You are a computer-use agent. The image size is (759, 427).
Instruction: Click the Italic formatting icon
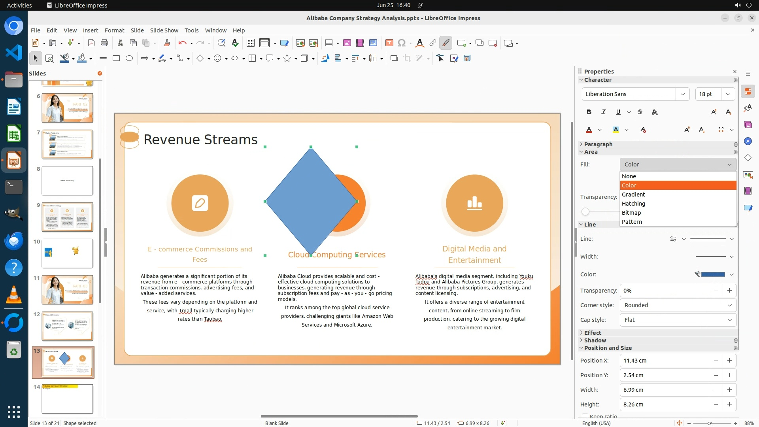tap(603, 112)
